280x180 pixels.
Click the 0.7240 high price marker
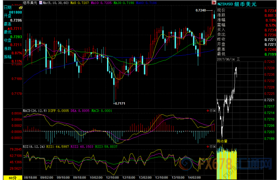[x=201, y=10]
